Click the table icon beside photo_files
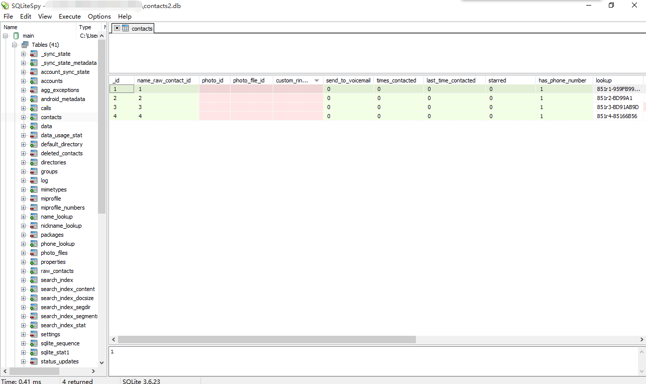Viewport: 646px width, 384px height. (34, 253)
